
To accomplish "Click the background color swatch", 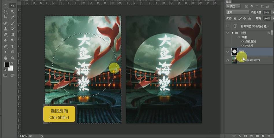I will (11, 68).
